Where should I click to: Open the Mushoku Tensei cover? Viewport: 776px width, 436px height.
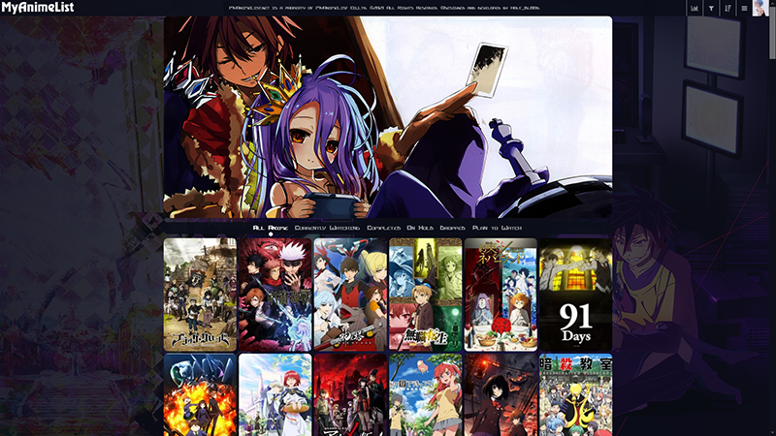click(425, 295)
